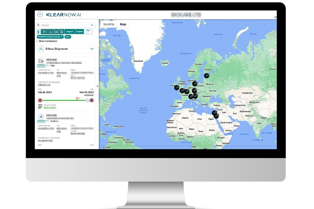The height and width of the screenshot is (209, 314).
Task: Filter shipments by Export
Action: tap(80, 32)
